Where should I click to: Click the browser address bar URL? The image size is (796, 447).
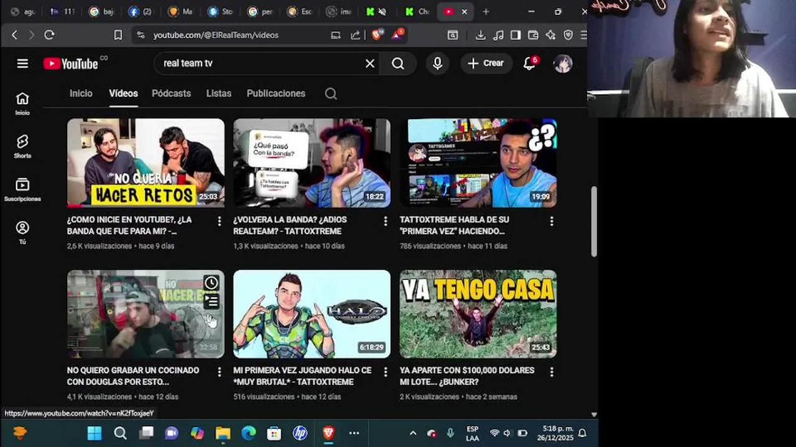click(216, 35)
